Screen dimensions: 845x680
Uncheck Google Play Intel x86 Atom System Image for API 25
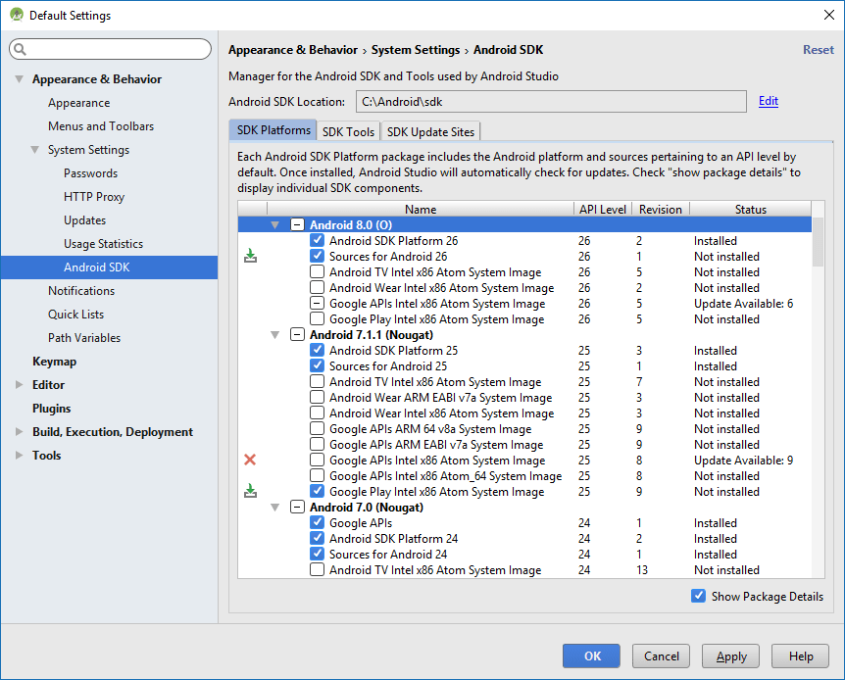click(x=316, y=491)
